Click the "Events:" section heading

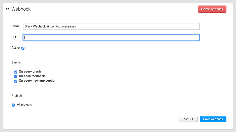coord(16,62)
